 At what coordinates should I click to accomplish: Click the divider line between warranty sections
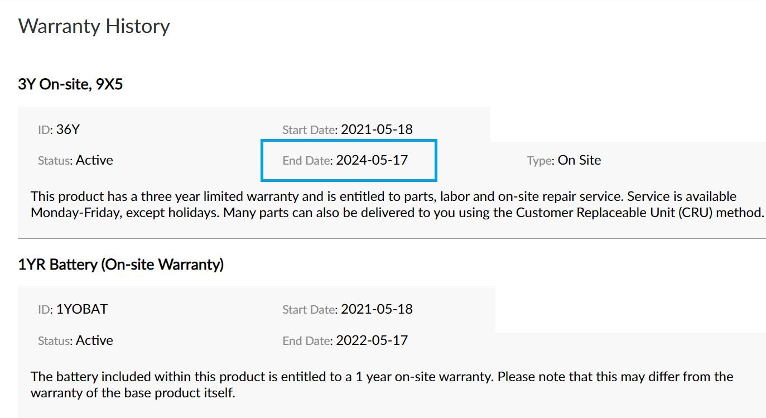click(x=392, y=238)
